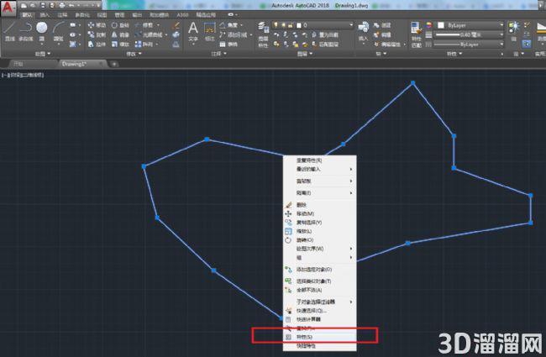
Task: Open the AutoCAD application menu button
Action: [8, 8]
